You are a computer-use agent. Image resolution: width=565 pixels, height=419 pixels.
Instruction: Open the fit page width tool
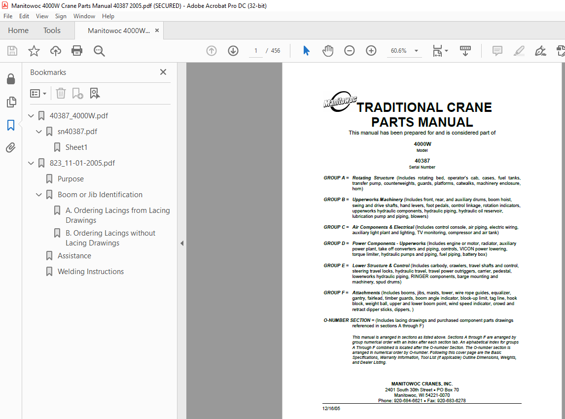point(437,51)
